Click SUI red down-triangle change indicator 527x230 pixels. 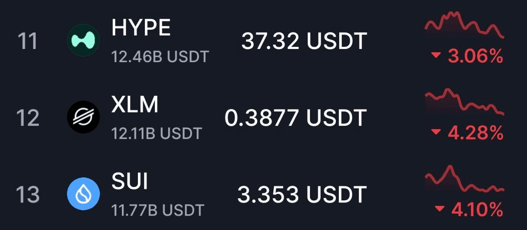pyautogui.click(x=440, y=209)
